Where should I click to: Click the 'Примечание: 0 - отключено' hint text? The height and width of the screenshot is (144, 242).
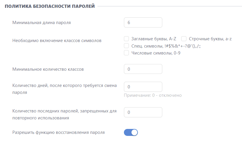tap(153, 95)
